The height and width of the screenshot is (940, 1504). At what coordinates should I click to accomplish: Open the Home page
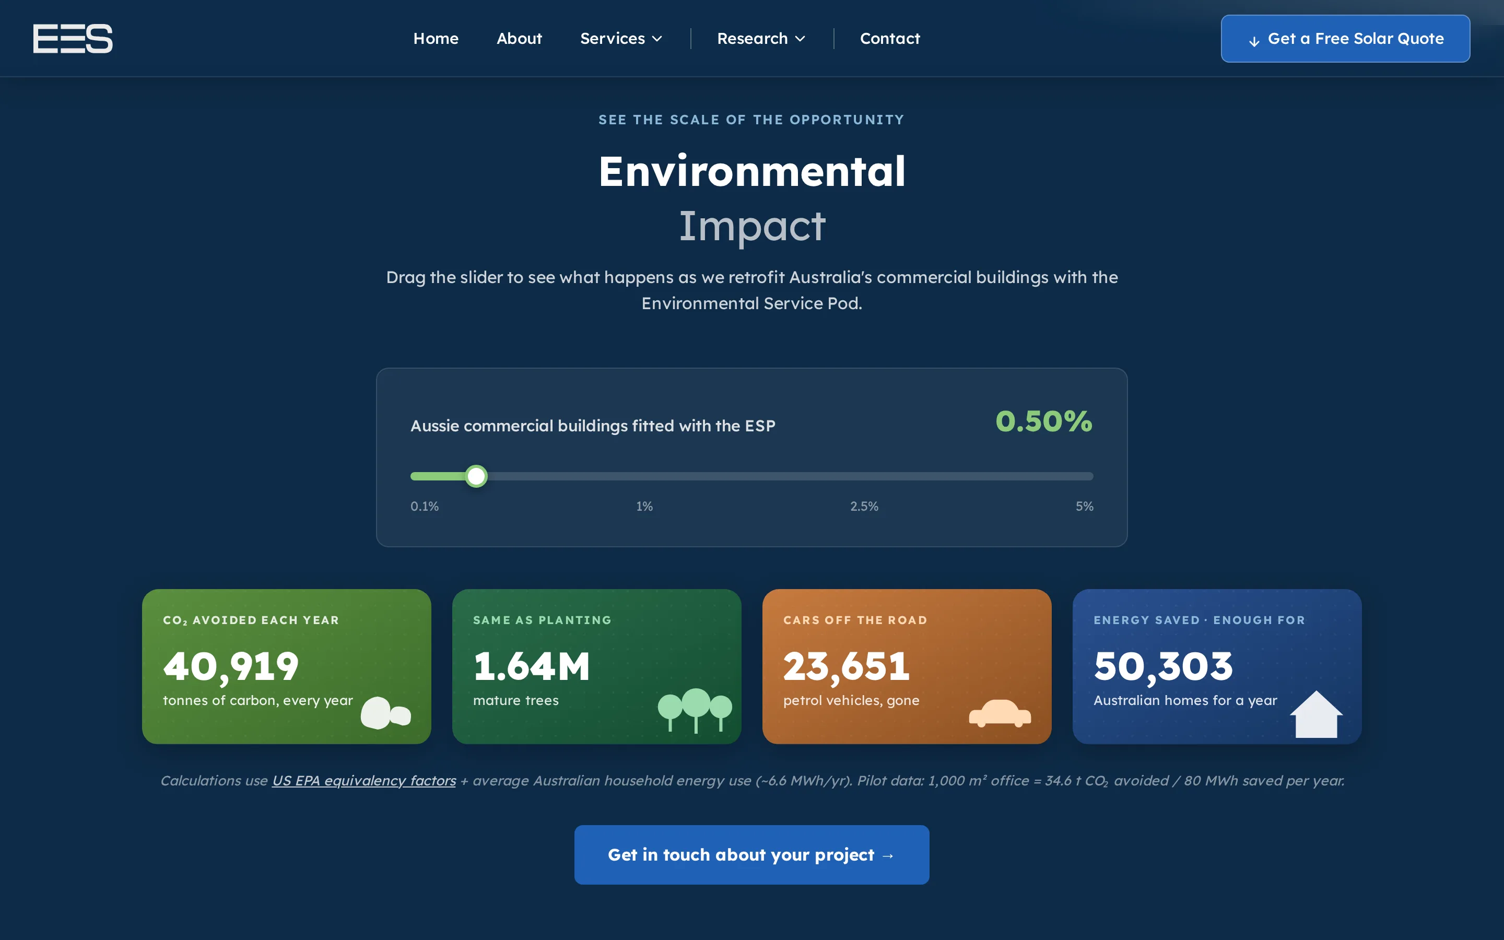click(x=436, y=39)
